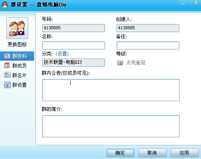201x159 pixels.
Task: Click the 群设置 lock icon
Action: 7,85
